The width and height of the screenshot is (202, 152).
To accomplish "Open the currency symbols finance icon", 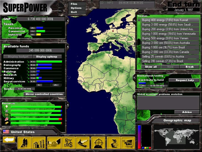I will click(68, 143).
